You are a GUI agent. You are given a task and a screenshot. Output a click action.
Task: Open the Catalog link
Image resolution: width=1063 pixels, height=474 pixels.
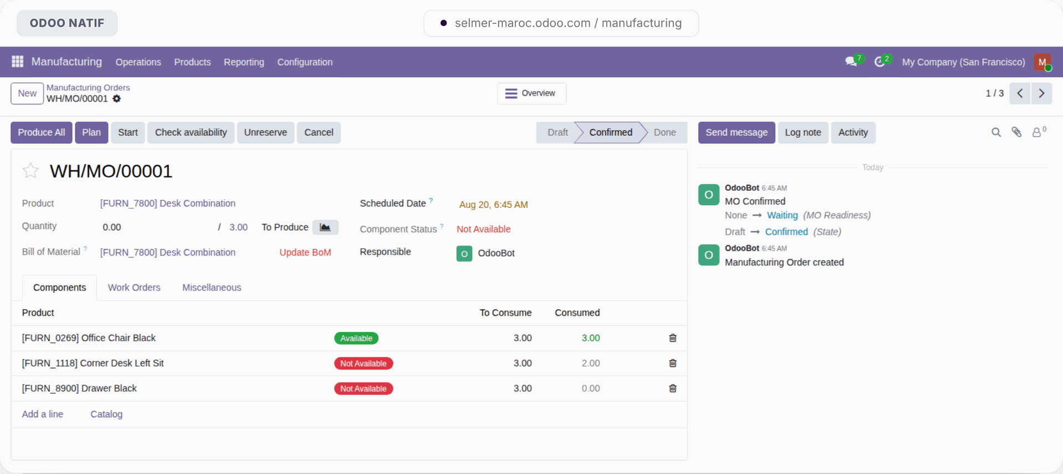click(106, 414)
